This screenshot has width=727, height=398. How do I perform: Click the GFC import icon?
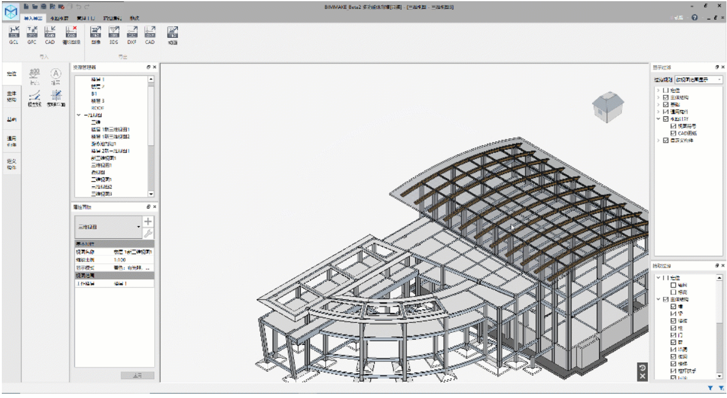click(x=32, y=34)
